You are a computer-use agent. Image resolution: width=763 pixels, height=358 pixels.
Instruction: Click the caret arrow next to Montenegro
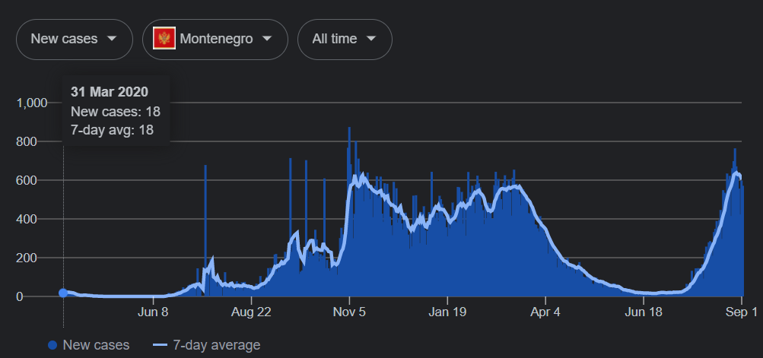tap(267, 39)
